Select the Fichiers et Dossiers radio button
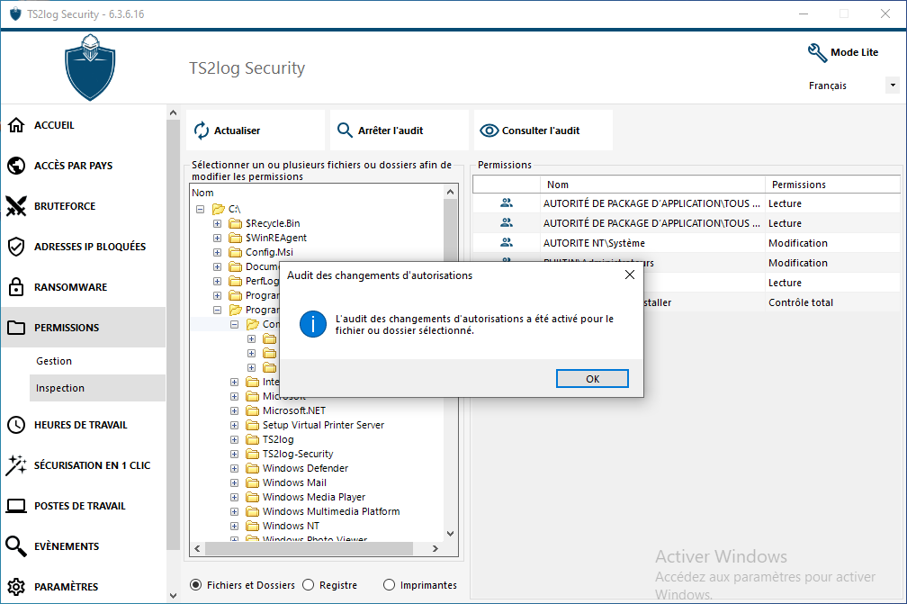 tap(196, 585)
